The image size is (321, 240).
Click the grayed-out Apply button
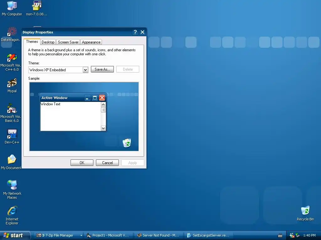click(x=133, y=162)
